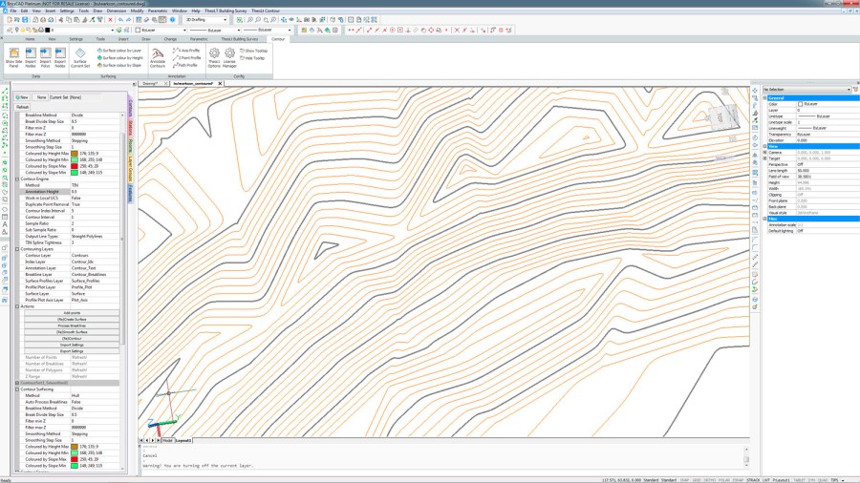Select Surface colour by Slope
The width and height of the screenshot is (860, 483).
click(x=119, y=65)
